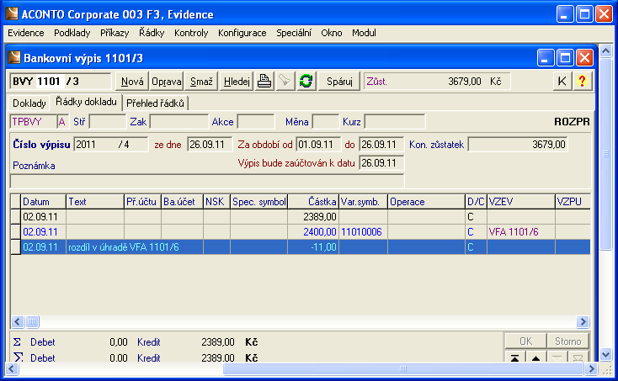Viewport: 618px width, 381px height.
Task: Click the K button in the toolbar
Action: (x=562, y=81)
